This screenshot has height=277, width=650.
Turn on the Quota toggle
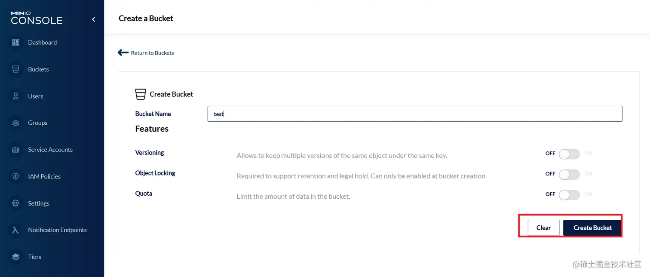pyautogui.click(x=569, y=194)
